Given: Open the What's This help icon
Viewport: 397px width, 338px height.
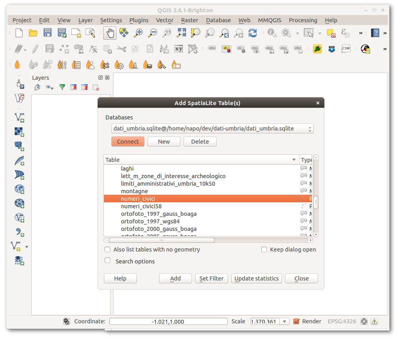Looking at the screenshot, I should tap(375, 33).
